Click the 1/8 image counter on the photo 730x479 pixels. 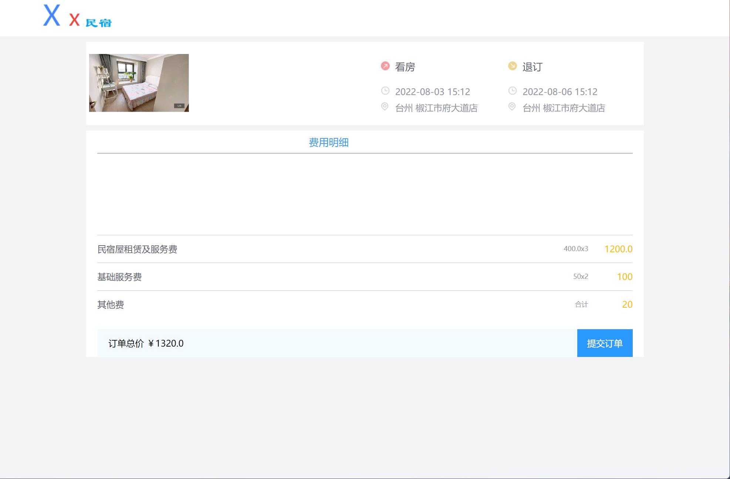180,105
